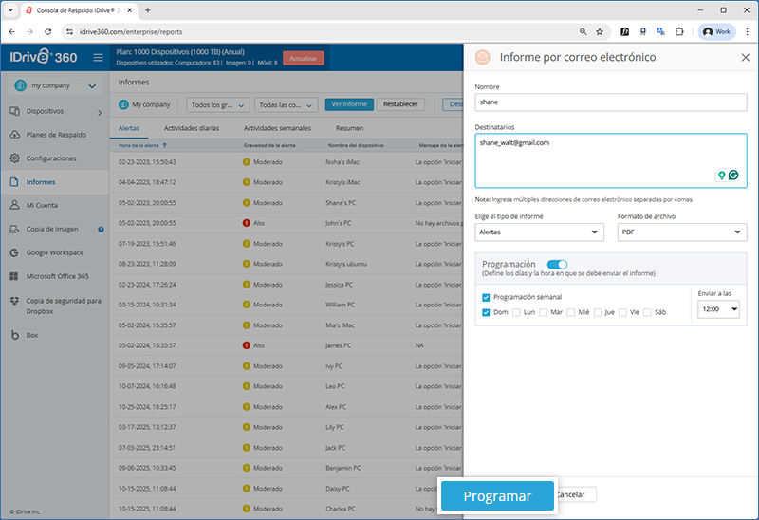This screenshot has height=520, width=759.
Task: Open the Box backup section
Action: 31,335
